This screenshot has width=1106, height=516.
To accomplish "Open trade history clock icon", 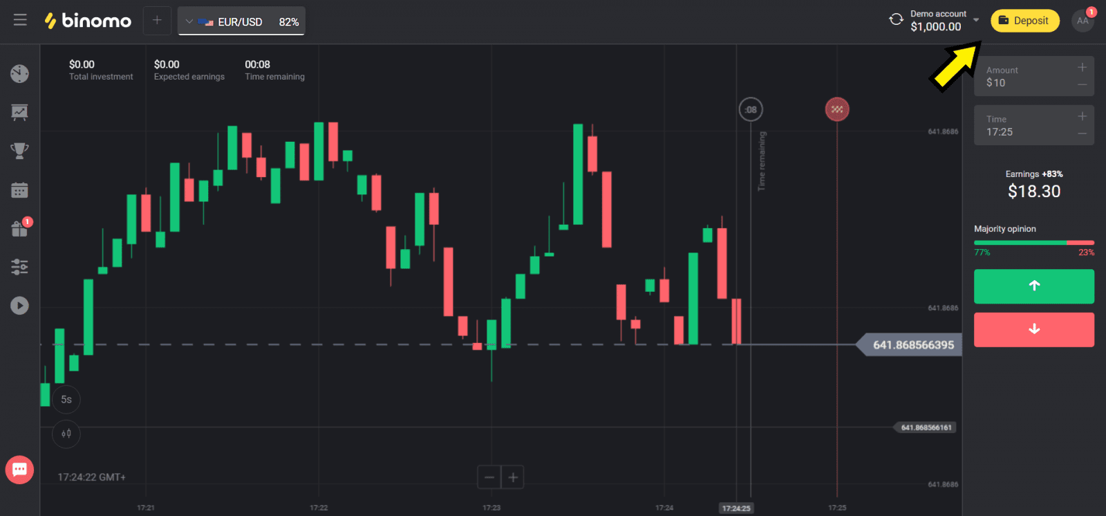I will coord(19,73).
